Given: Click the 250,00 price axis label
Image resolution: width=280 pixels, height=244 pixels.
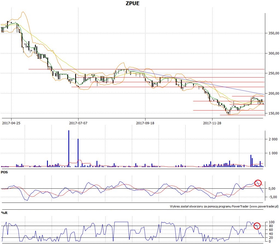Looking at the screenshot, I should pyautogui.click(x=274, y=73).
